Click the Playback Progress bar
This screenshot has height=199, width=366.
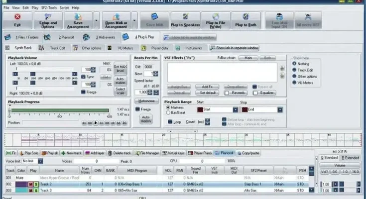click(60, 110)
